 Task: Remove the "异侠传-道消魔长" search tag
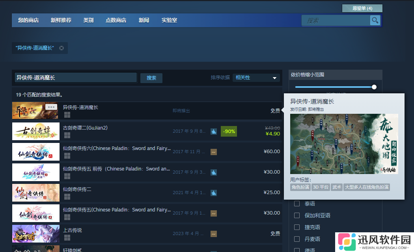pyautogui.click(x=62, y=48)
